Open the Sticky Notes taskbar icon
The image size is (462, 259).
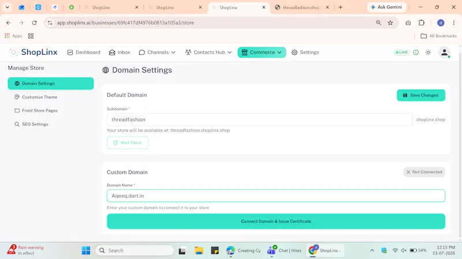coord(215,250)
